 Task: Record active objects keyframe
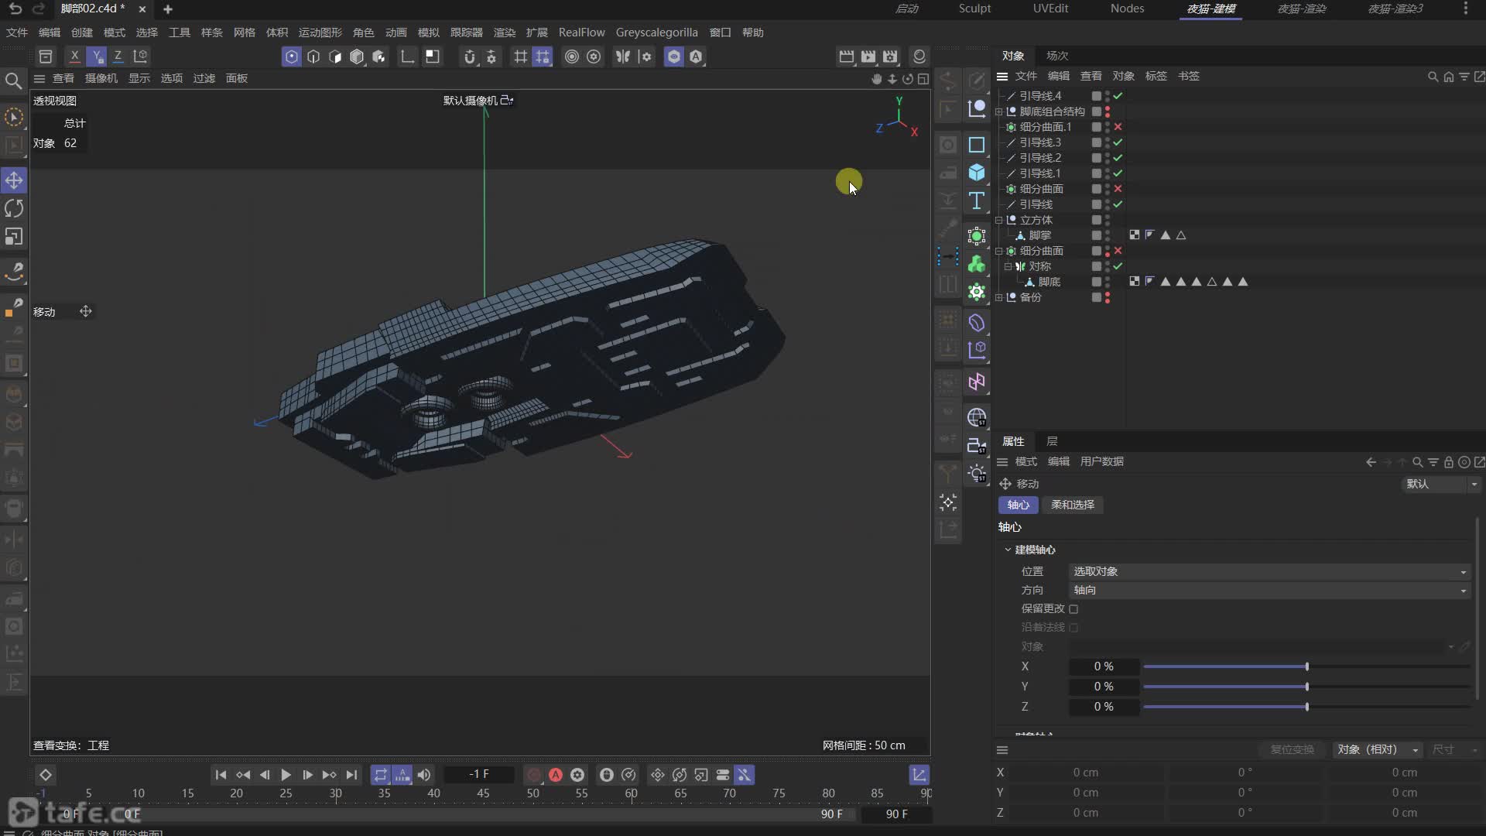(534, 775)
